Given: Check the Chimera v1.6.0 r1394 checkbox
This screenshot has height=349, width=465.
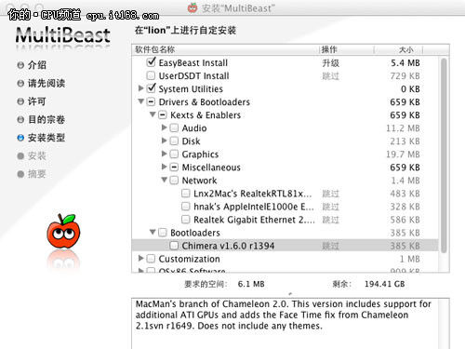Looking at the screenshot, I should [174, 246].
